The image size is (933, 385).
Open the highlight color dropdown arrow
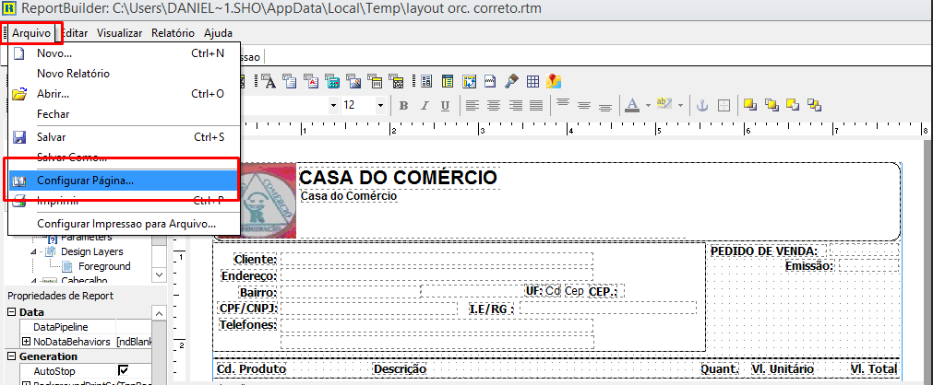coord(680,105)
